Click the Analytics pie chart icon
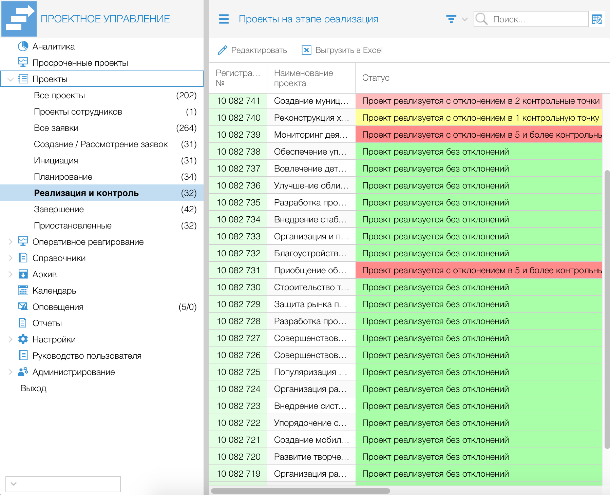610x495 pixels. click(23, 46)
